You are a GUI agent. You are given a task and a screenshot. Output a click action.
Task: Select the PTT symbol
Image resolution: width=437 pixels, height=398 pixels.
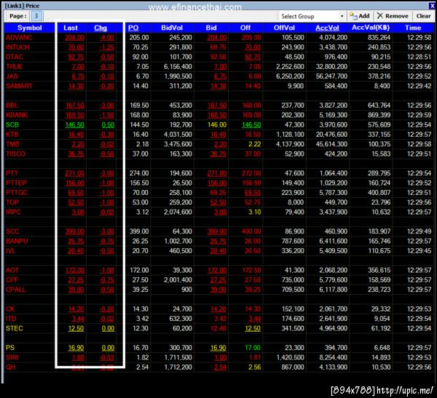coord(12,173)
